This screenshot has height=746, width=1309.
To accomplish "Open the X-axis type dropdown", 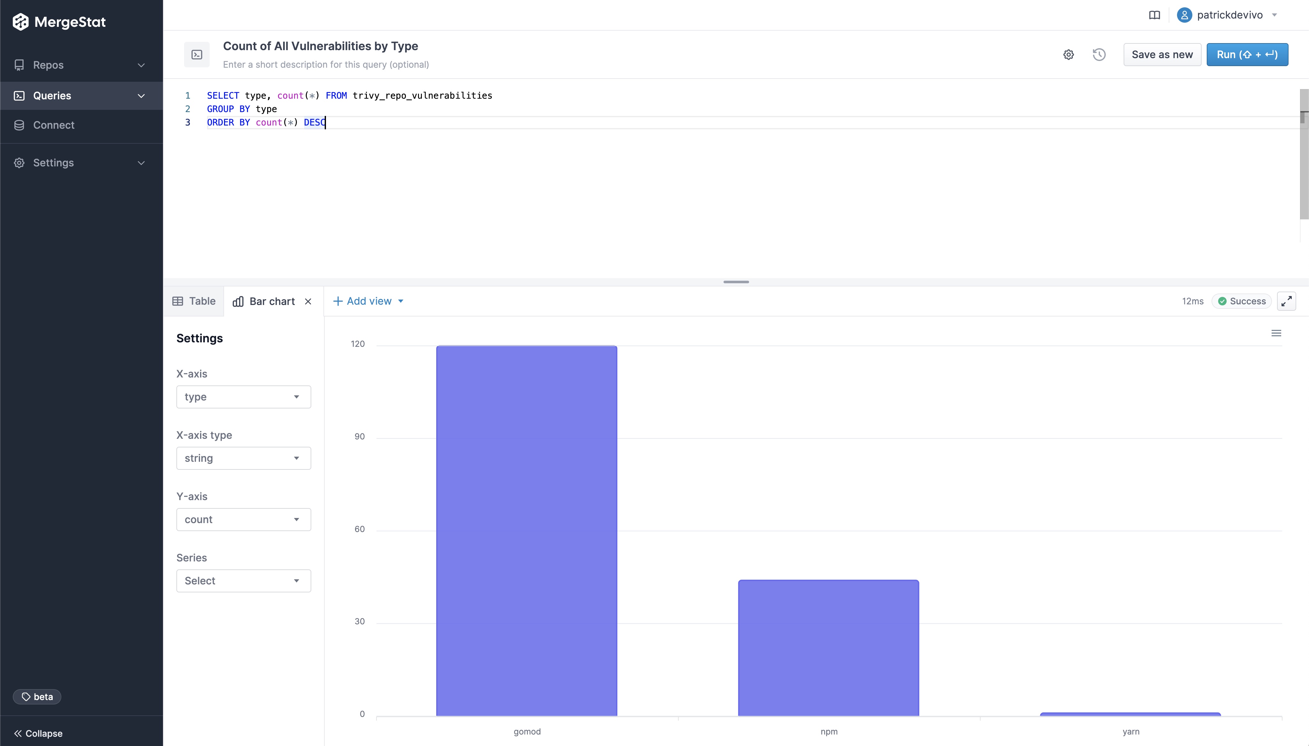I will click(x=243, y=458).
